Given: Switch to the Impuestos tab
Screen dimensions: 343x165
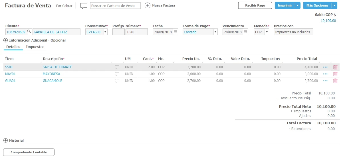Looking at the screenshot, I should [x=35, y=47].
